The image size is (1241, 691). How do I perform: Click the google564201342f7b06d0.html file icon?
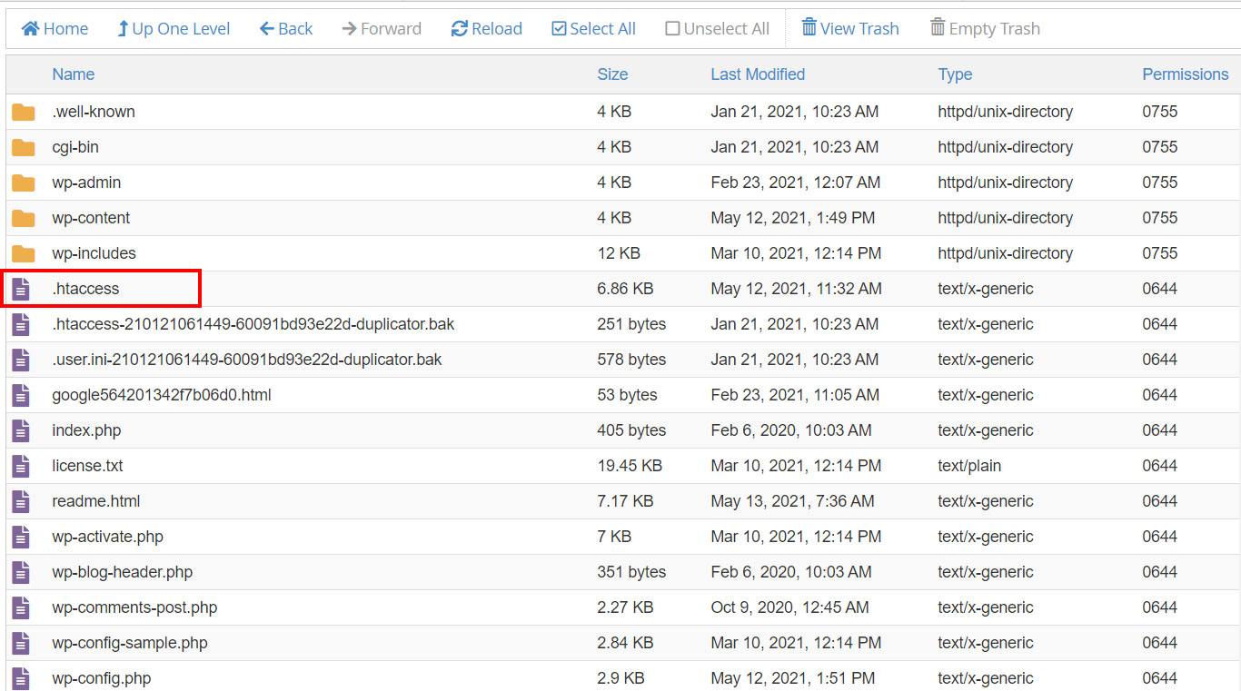(x=21, y=396)
